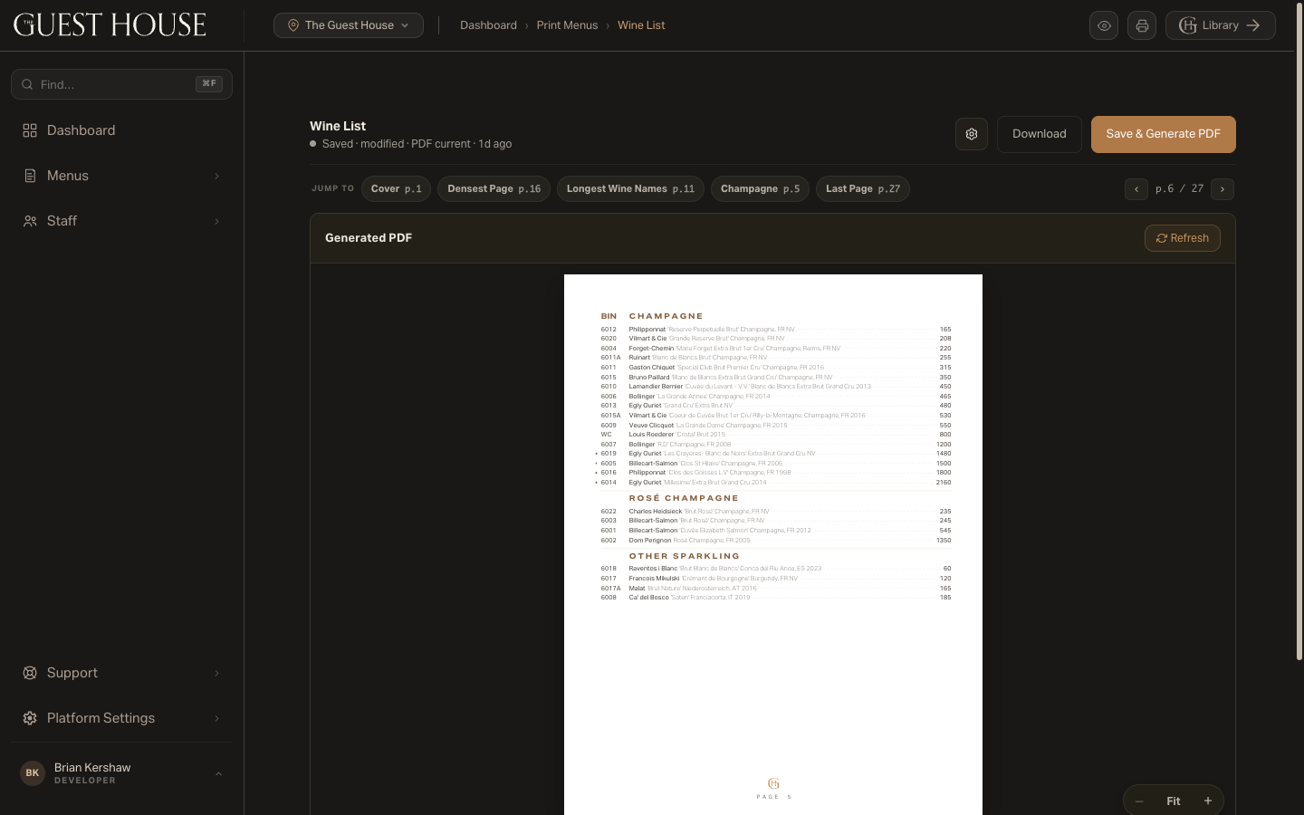Image resolution: width=1304 pixels, height=815 pixels.
Task: Click the BK user avatar
Action: pos(33,773)
